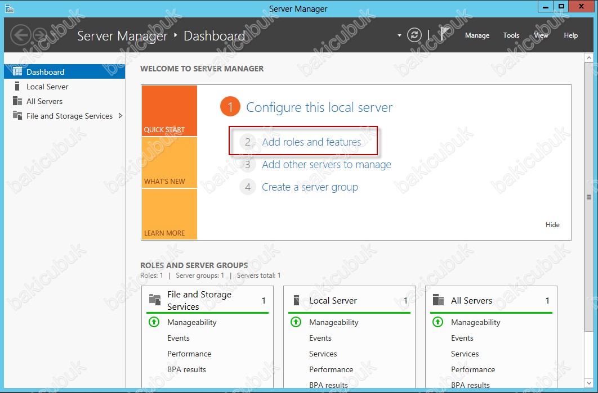598x393 pixels.
Task: Click Services in All Servers tile
Action: tap(465, 354)
